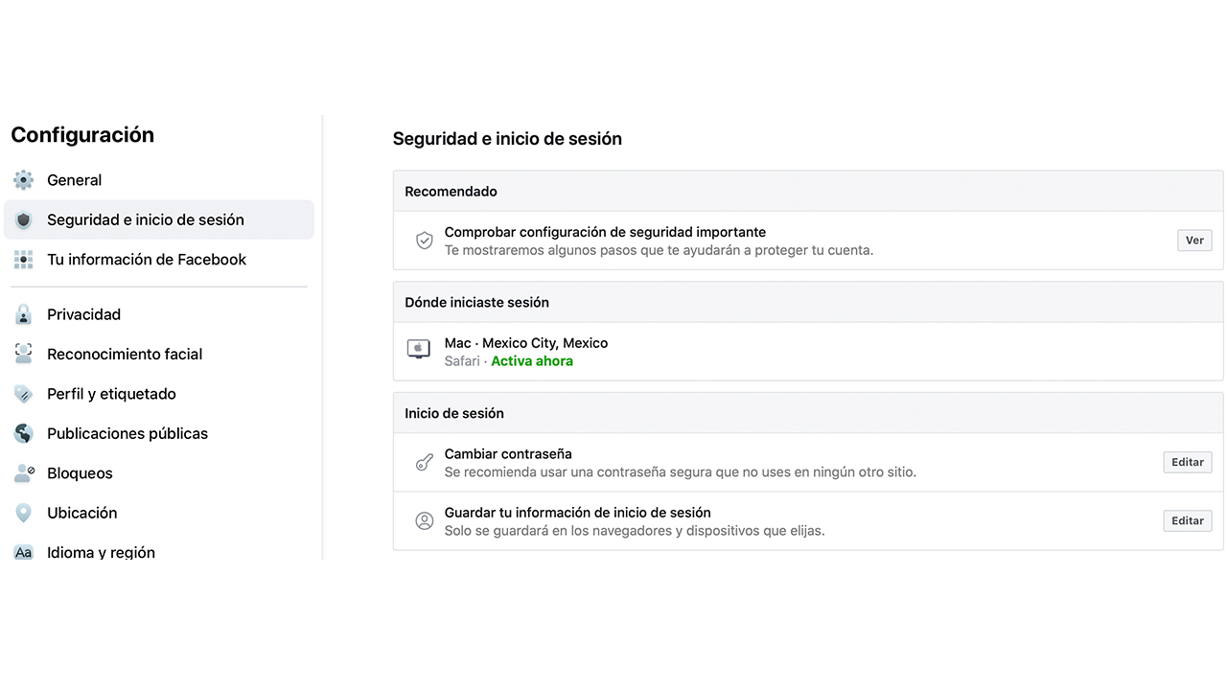This screenshot has height=690, width=1227.
Task: Click the Tu información de Facebook grid icon
Action: pos(23,260)
